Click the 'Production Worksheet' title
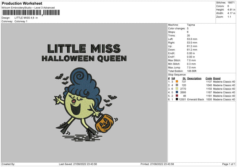237x167 pixels. pos(22,3)
